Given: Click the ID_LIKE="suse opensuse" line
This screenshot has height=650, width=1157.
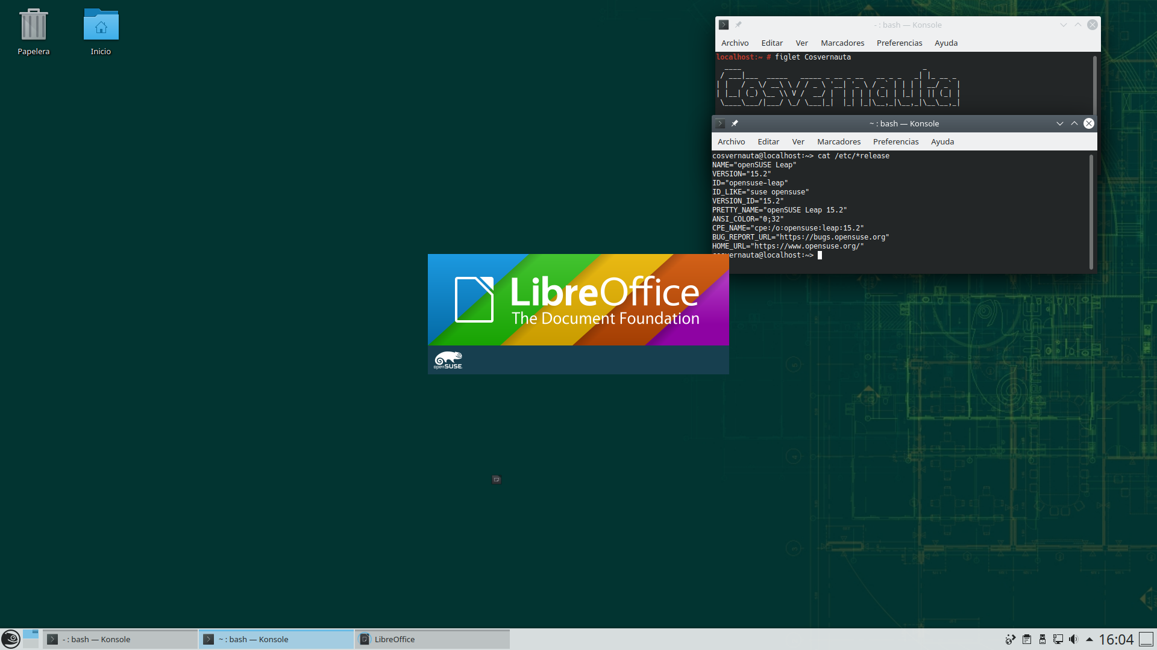Looking at the screenshot, I should [x=760, y=192].
